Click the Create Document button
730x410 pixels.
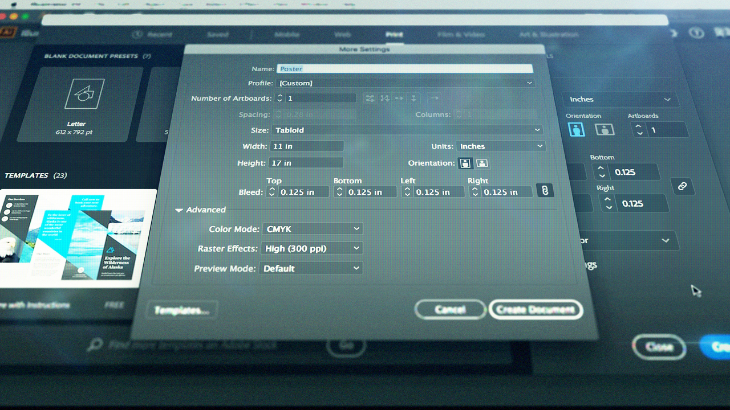click(x=535, y=310)
